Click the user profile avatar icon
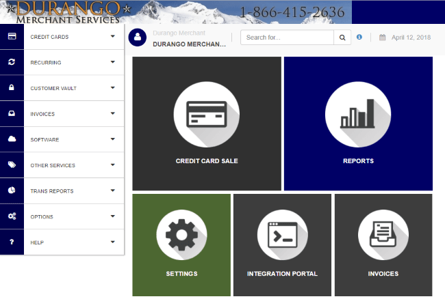Image resolution: width=445 pixels, height=299 pixels. (138, 38)
